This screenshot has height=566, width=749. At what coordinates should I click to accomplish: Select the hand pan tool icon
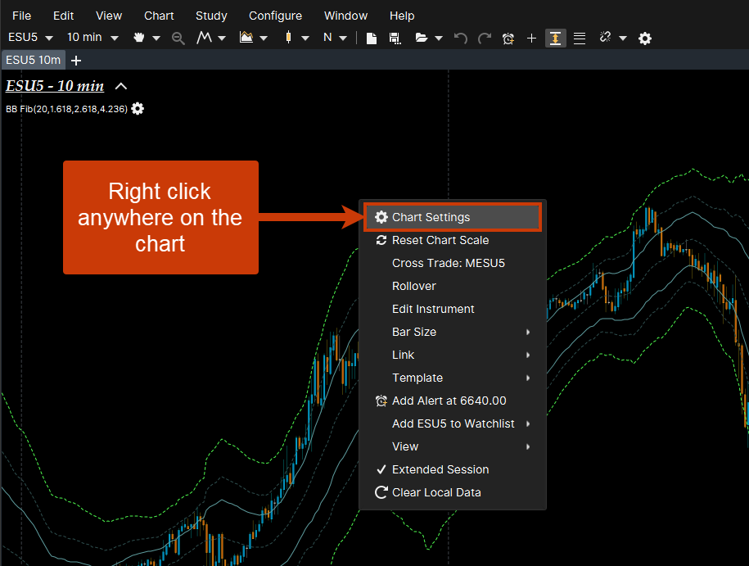pyautogui.click(x=138, y=38)
